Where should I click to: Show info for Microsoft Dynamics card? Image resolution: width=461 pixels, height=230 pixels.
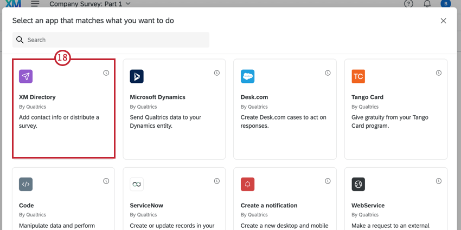point(217,73)
